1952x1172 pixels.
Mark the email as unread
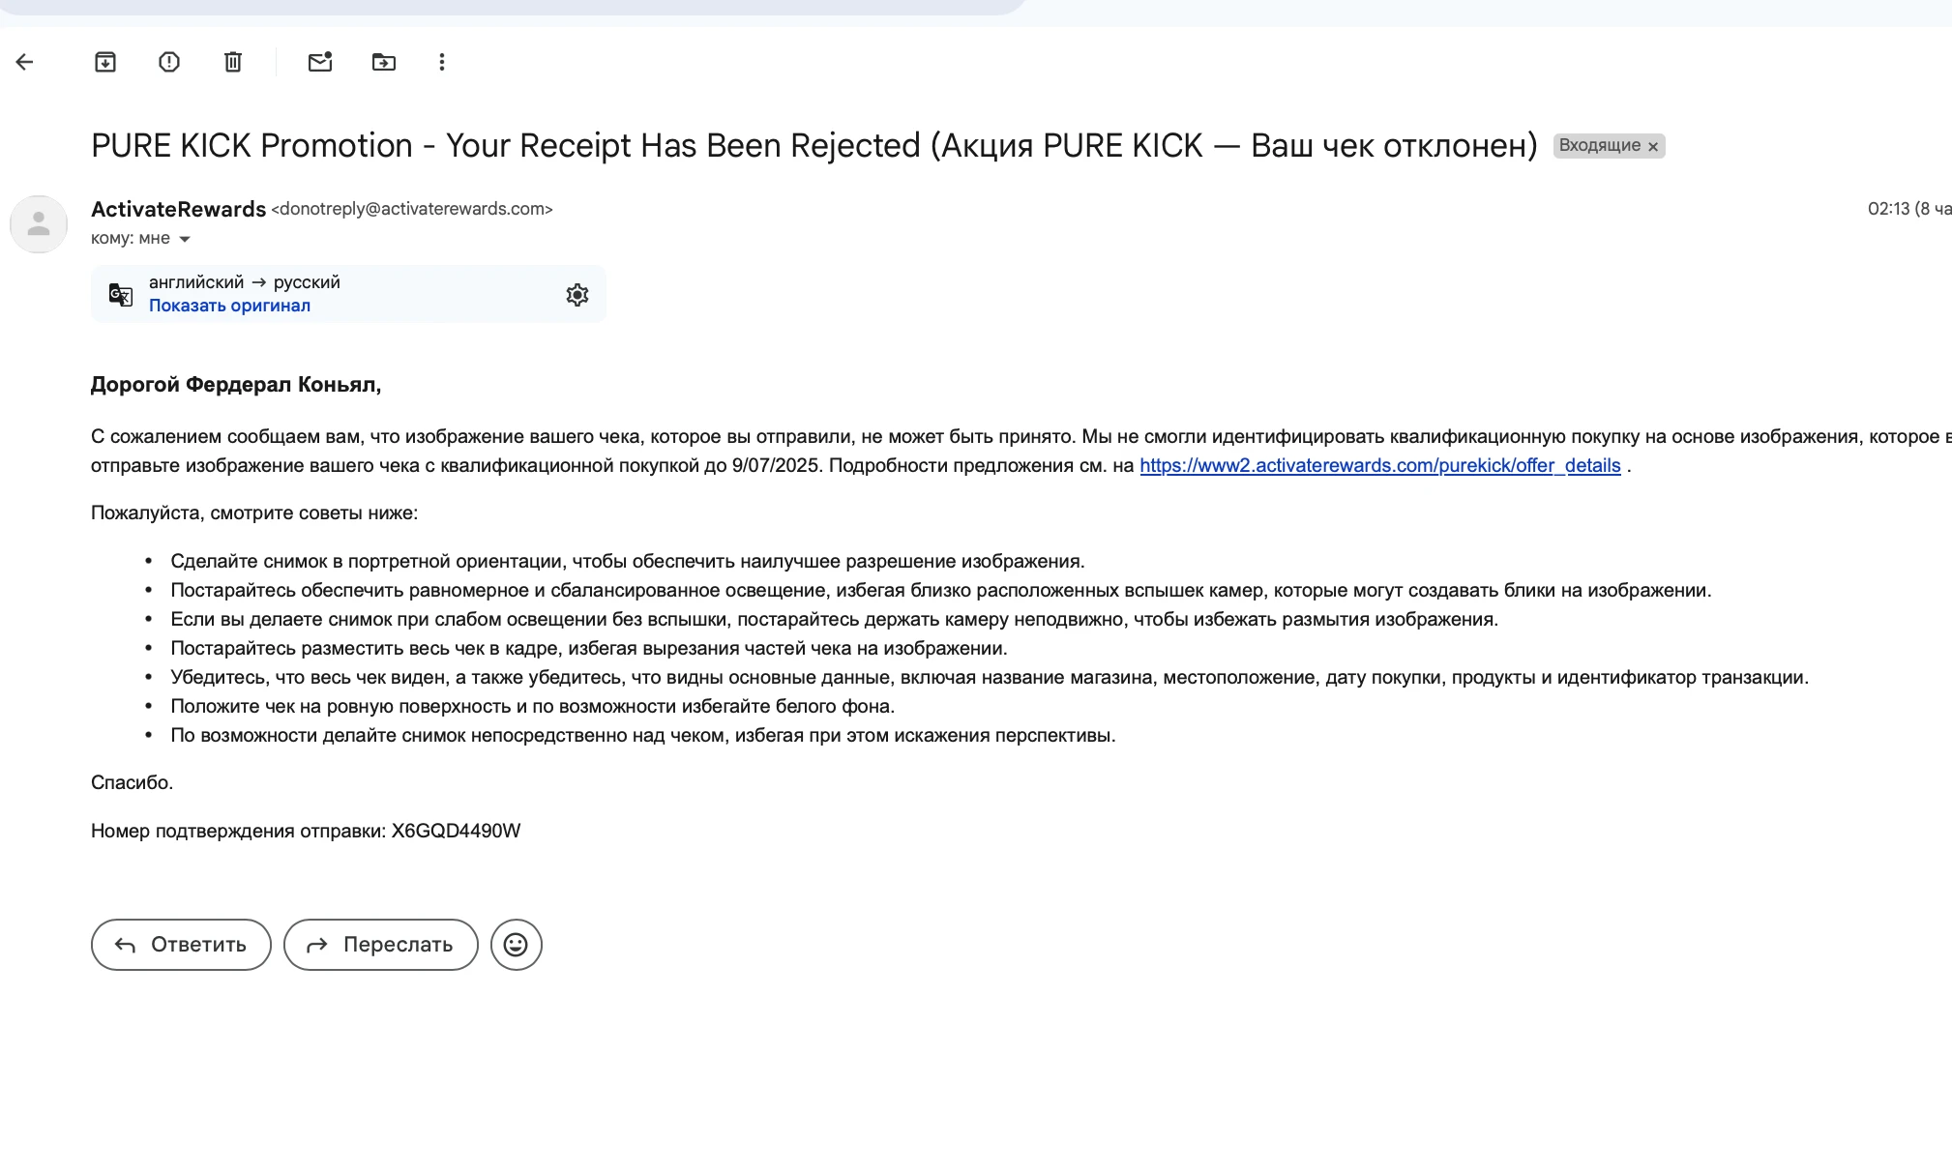[320, 62]
